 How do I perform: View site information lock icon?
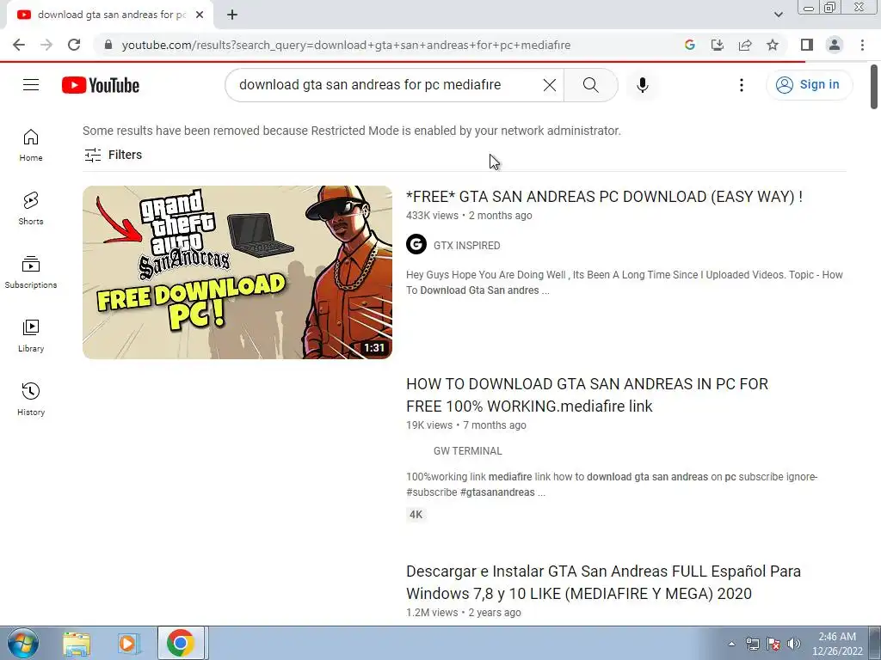pos(108,45)
